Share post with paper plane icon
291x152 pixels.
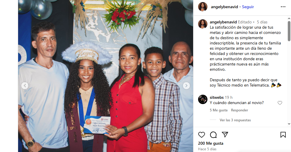(x=225, y=134)
